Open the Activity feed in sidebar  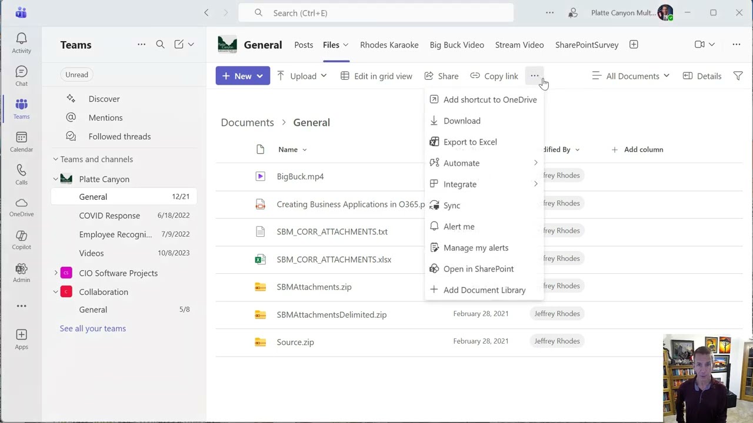click(x=21, y=43)
